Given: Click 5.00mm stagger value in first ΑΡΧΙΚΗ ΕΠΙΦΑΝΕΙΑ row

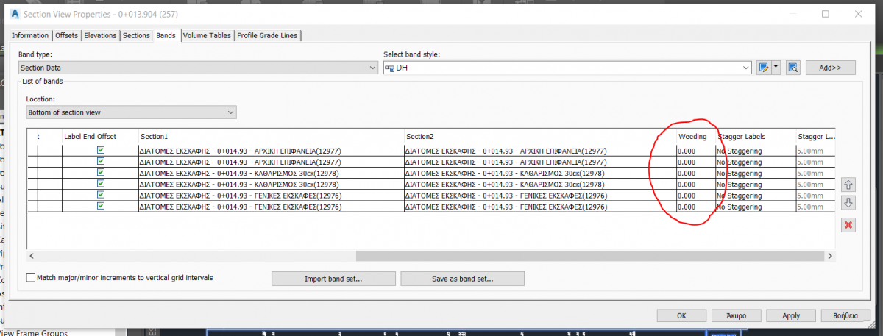Looking at the screenshot, I should click(815, 151).
